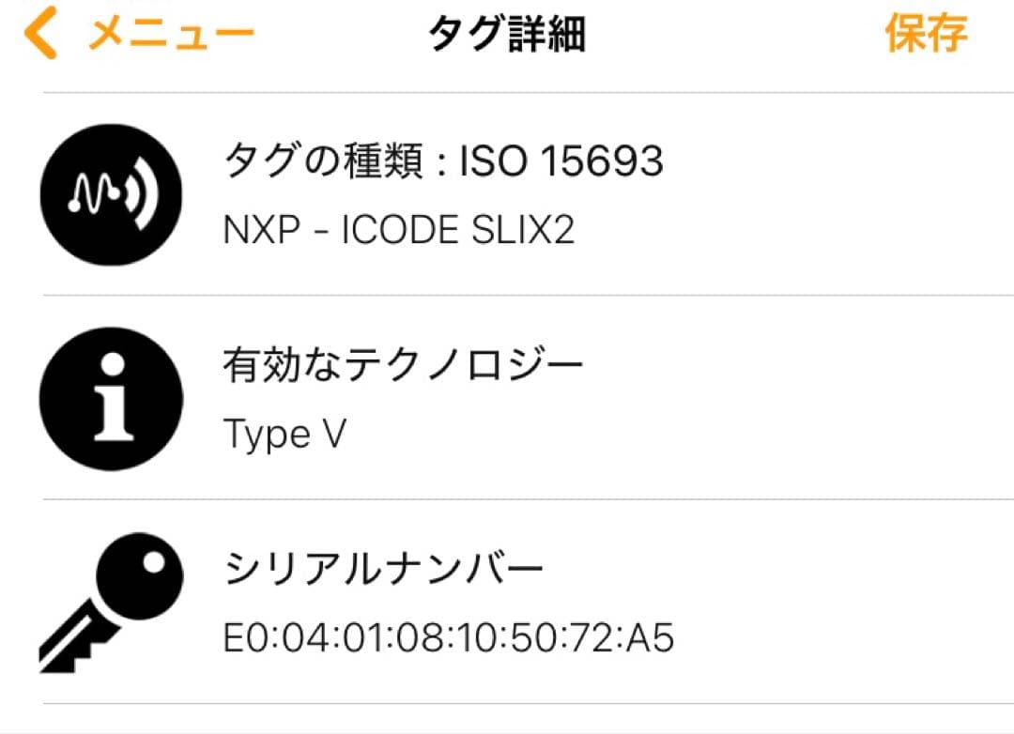Click the NFC radio wave tag icon

(112, 194)
